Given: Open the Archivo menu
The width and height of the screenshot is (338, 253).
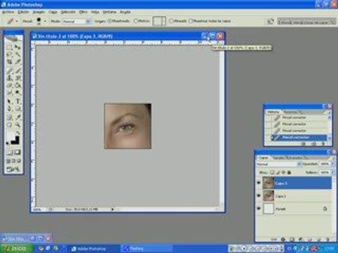Looking at the screenshot, I should click(x=8, y=12).
